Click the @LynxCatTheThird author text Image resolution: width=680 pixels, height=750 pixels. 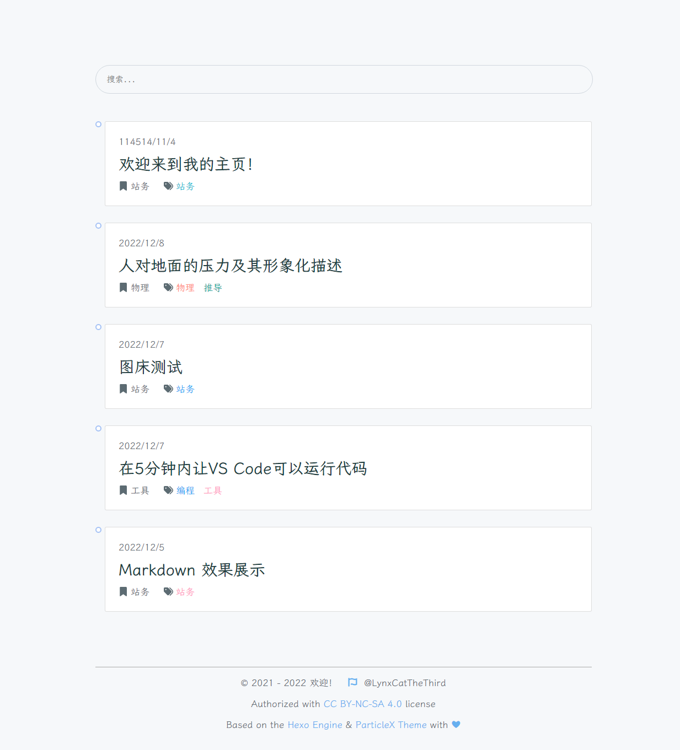(x=405, y=683)
